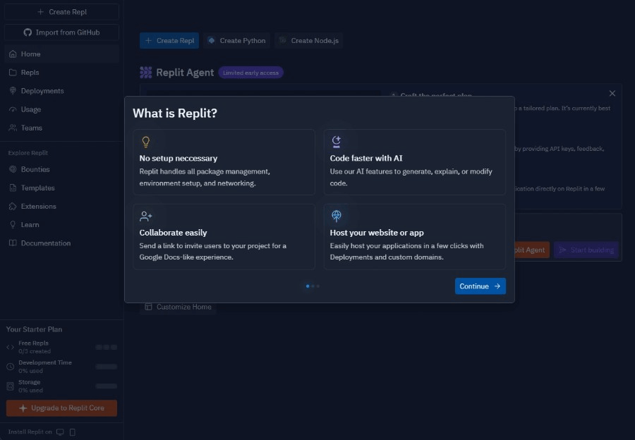
Task: Click Upgrade to Replit Core button
Action: [x=61, y=408]
